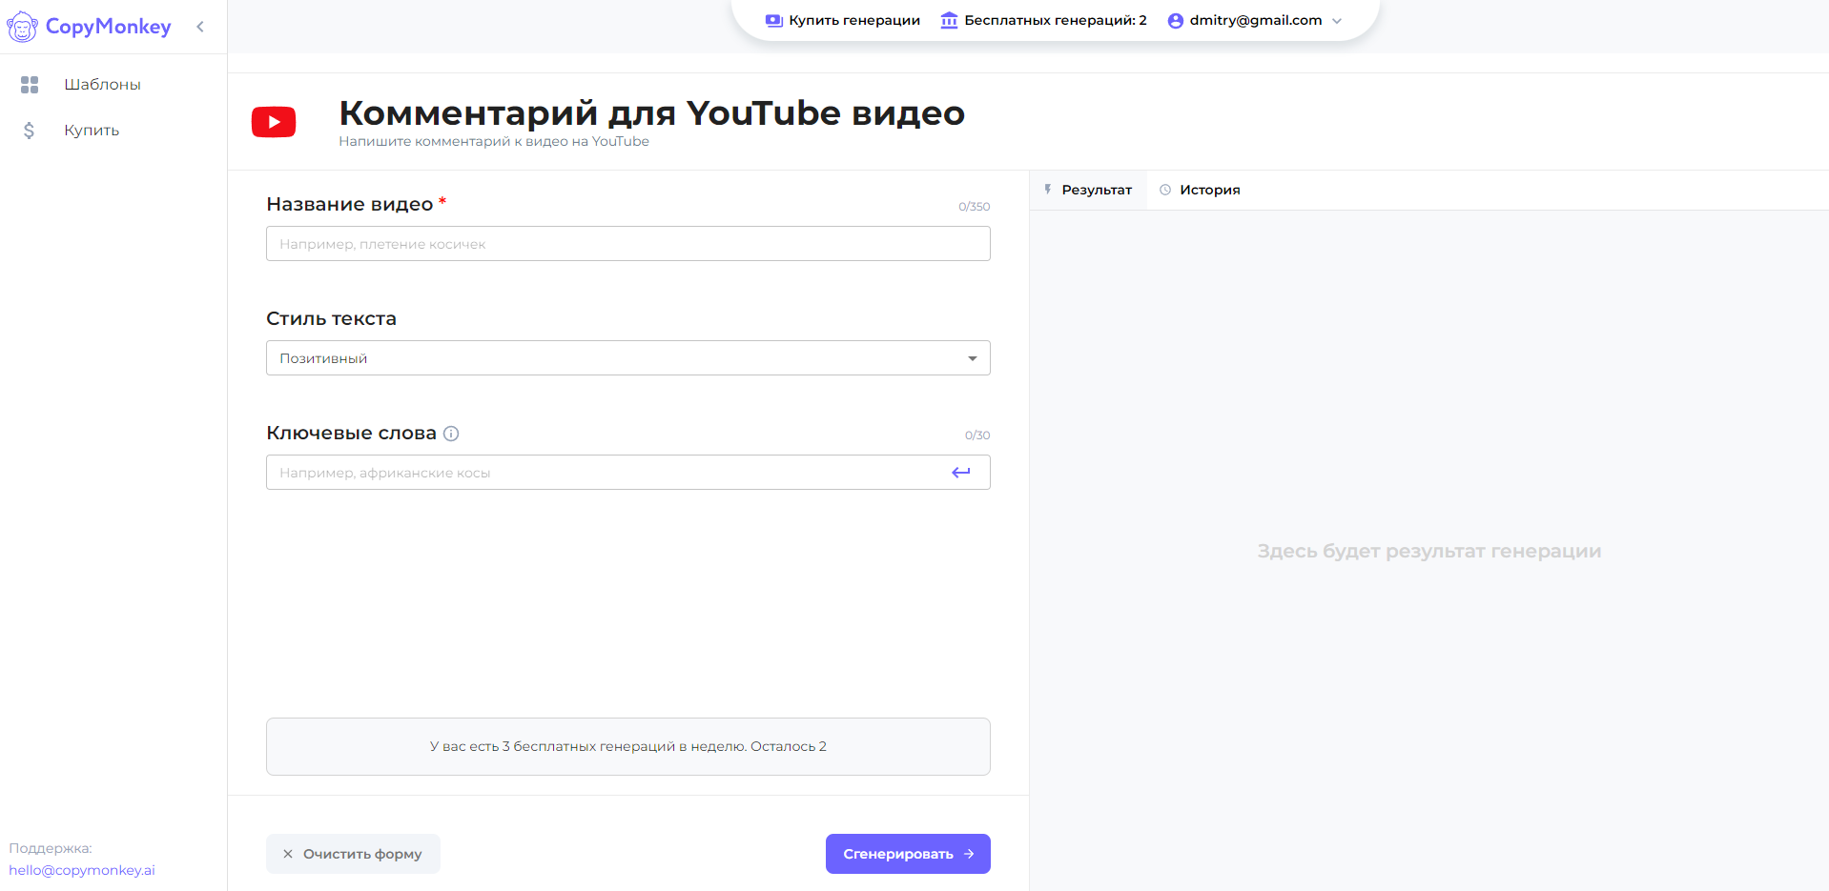Focus the Название видео input field
The image size is (1829, 891).
click(627, 244)
